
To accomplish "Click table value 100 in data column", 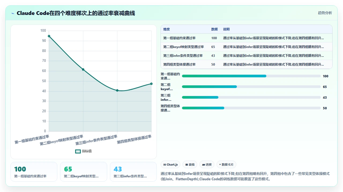I will [x=214, y=38].
